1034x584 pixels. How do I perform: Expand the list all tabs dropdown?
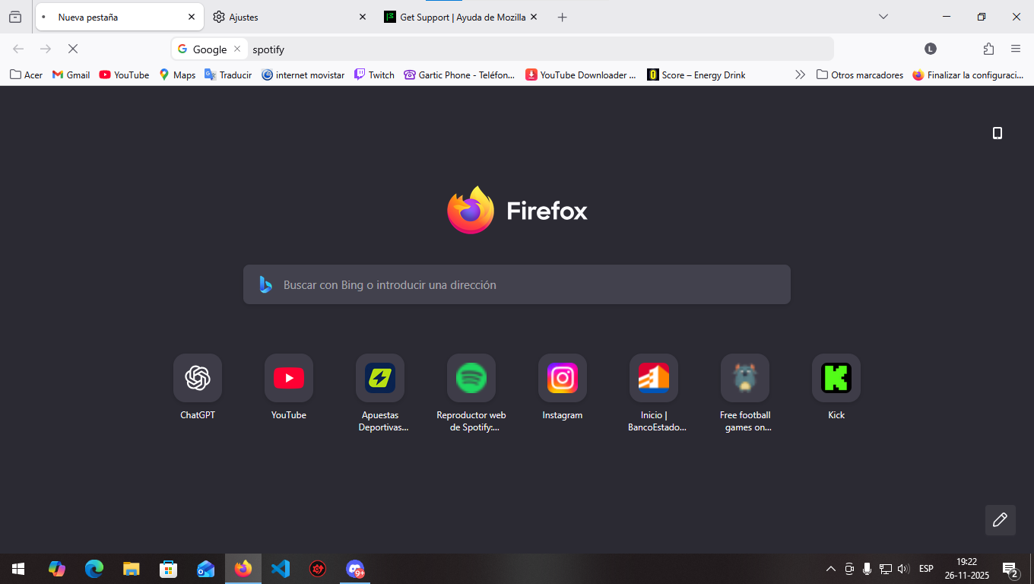(883, 17)
